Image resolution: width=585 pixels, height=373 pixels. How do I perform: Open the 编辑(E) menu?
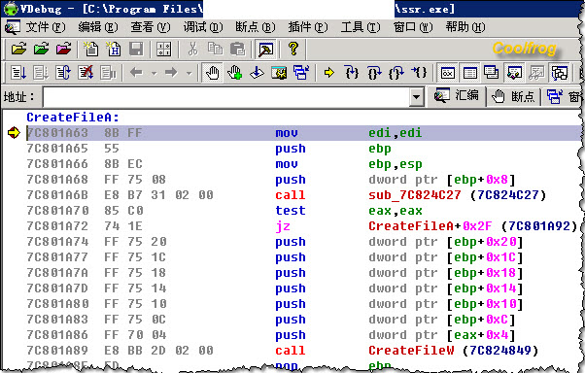pos(98,27)
